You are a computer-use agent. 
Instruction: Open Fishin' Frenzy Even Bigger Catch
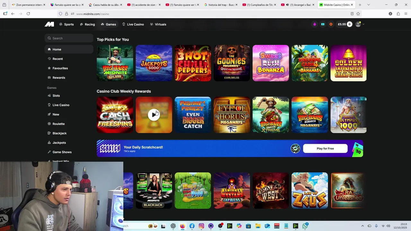tap(193, 115)
